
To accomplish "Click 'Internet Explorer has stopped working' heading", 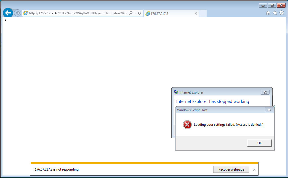I will tap(212, 102).
